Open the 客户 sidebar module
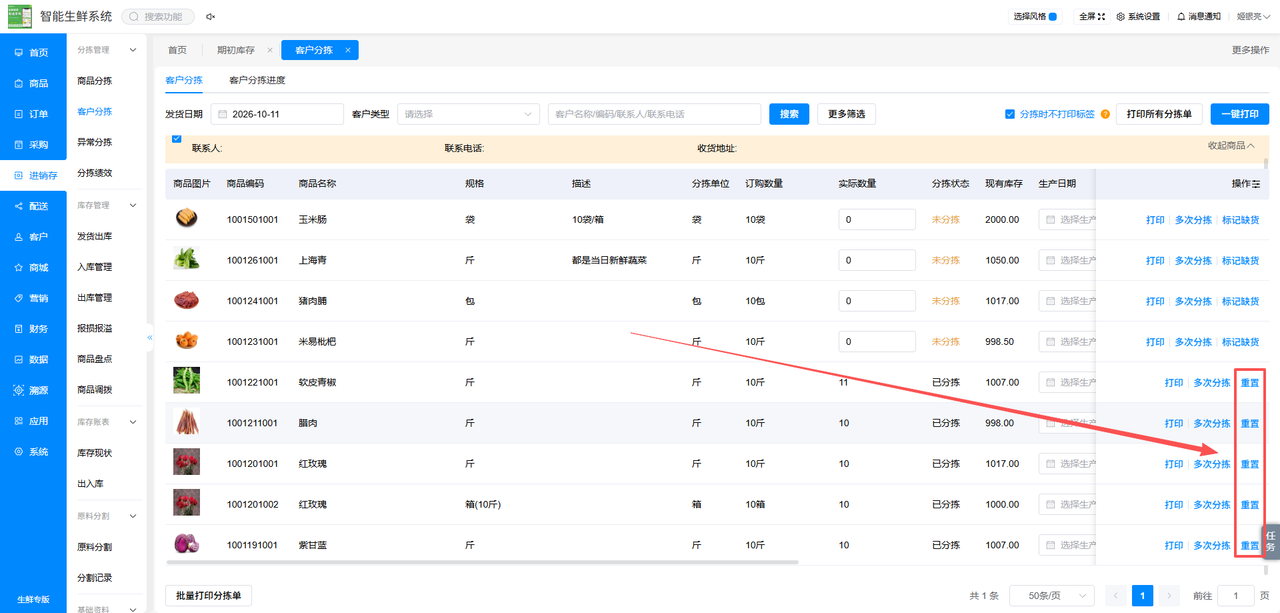The image size is (1280, 613). tap(33, 237)
